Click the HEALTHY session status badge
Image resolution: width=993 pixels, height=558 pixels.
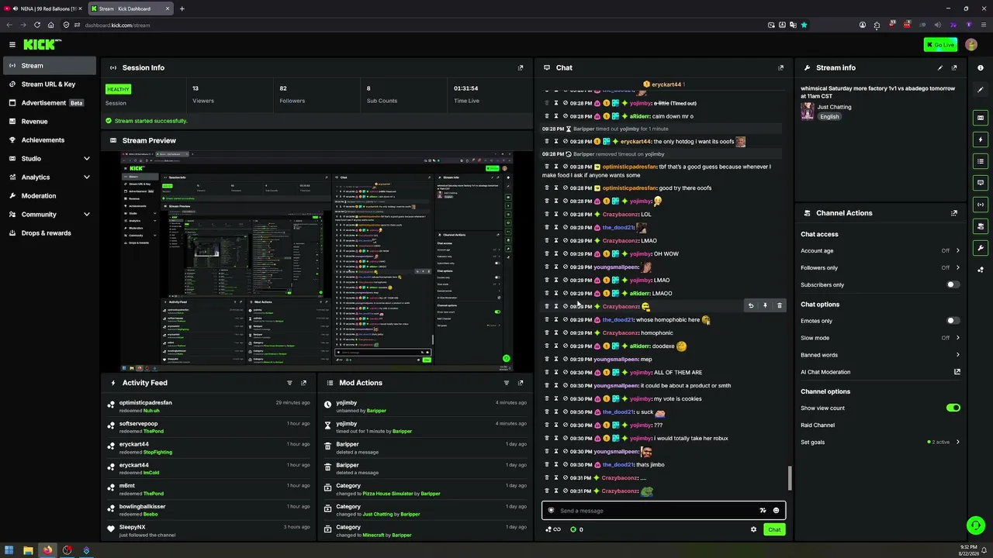click(x=118, y=89)
